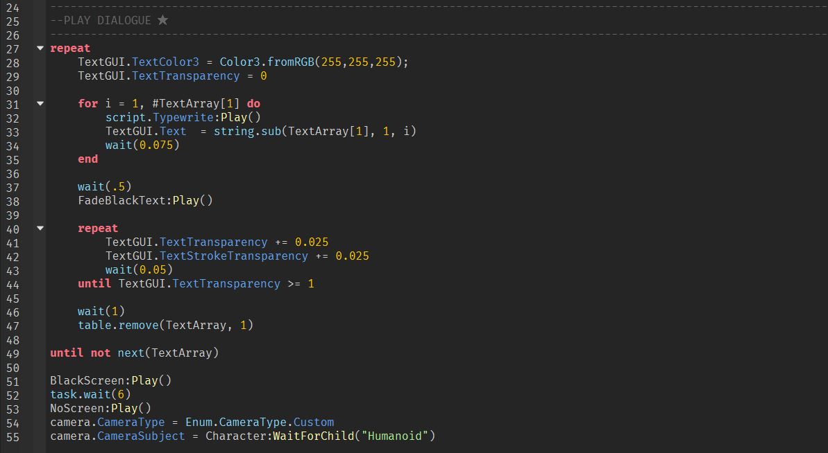
Task: Click line number 40 in the gutter
Action: (12, 229)
